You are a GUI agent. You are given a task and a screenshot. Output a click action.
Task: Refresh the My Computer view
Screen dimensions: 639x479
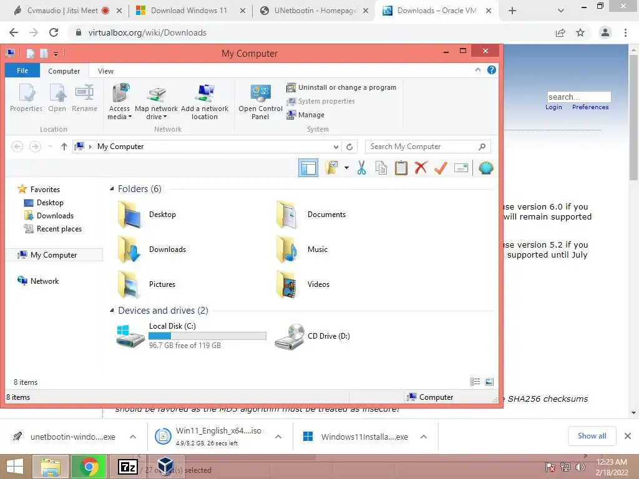click(x=349, y=147)
